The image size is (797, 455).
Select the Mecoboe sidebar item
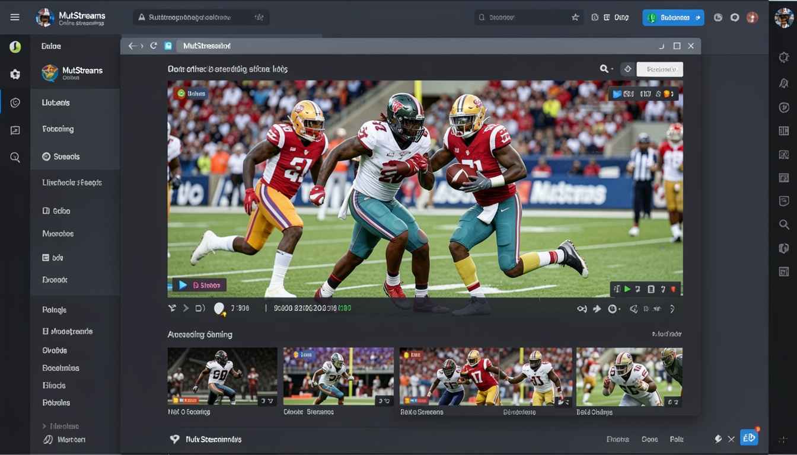(58, 233)
